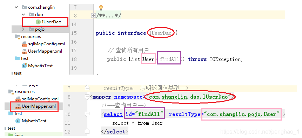Click the namespace value com.shanglin.dao.IUserDao
The height and width of the screenshot is (138, 302).
coord(188,97)
